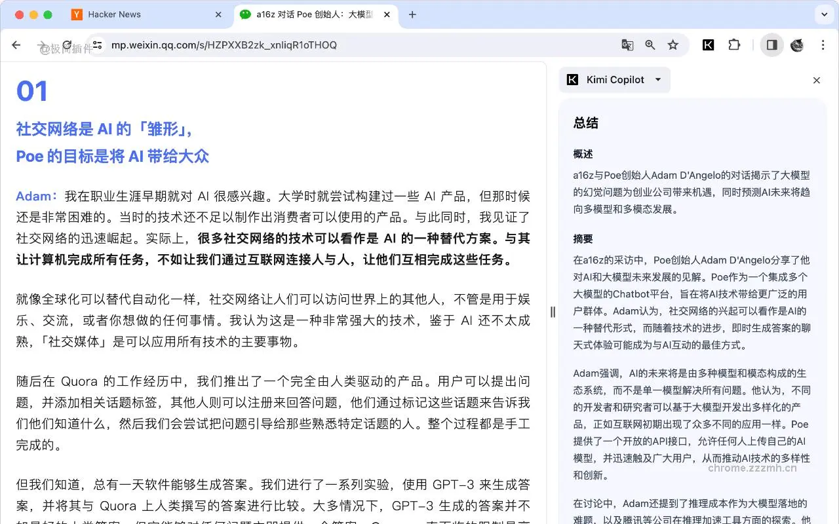Screen dimensions: 839x524
Task: Select the Google Lens search icon in address bar
Action: [650, 45]
